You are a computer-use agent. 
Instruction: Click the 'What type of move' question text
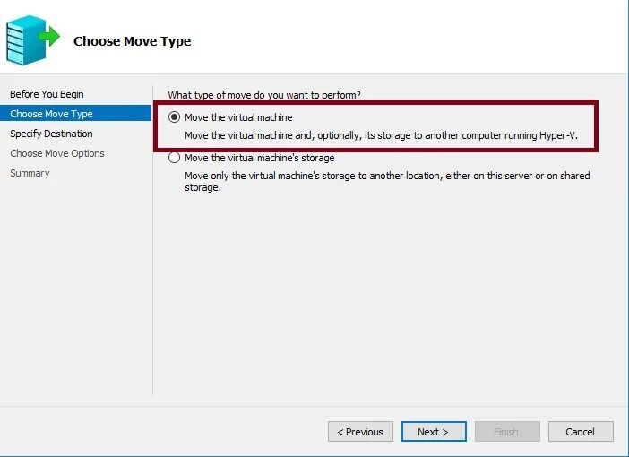click(x=264, y=95)
